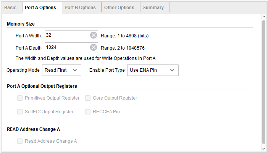Viewport: 268px width, 153px height.
Task: Select the Port A Options tab
Action: (x=40, y=8)
